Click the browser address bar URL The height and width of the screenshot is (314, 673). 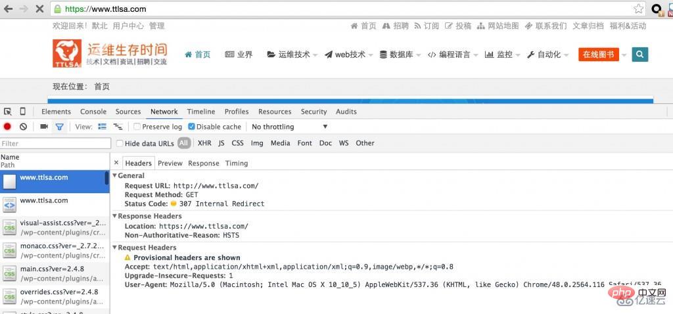[x=106, y=9]
